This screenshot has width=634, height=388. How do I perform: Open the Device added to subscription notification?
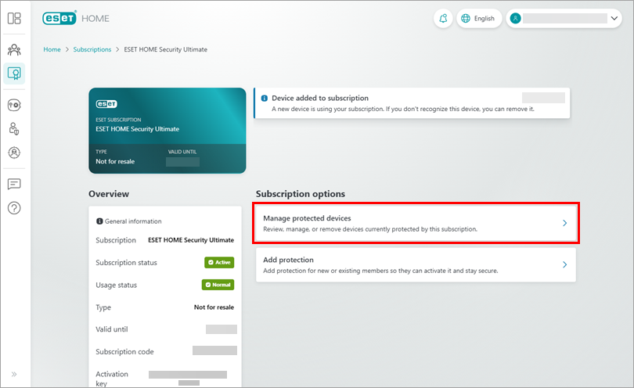[x=412, y=103]
